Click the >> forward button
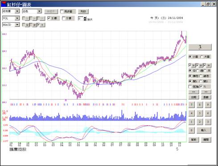Viewport: 218px width, 166px height. point(206,92)
